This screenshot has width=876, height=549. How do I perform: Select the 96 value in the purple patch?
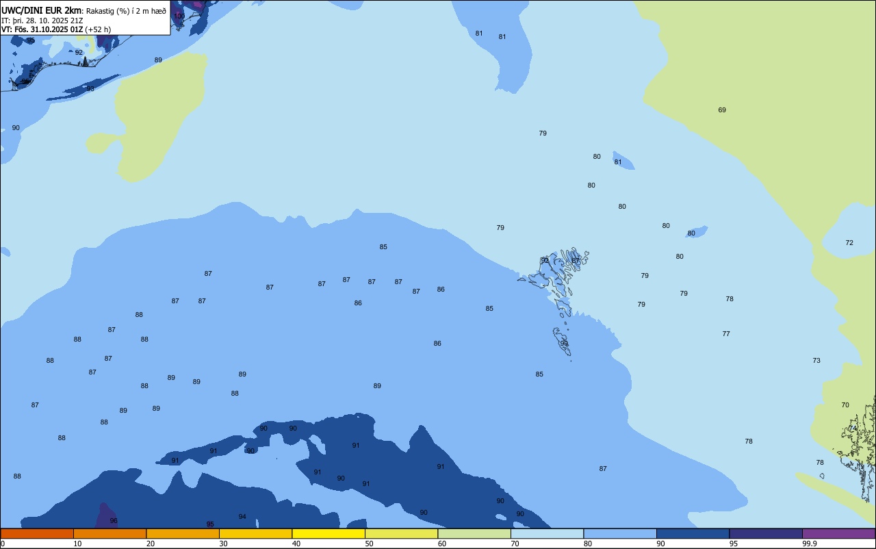[114, 521]
